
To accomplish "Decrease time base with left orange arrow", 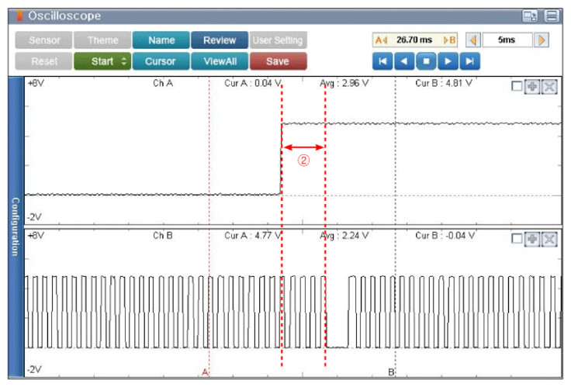I will [x=473, y=40].
